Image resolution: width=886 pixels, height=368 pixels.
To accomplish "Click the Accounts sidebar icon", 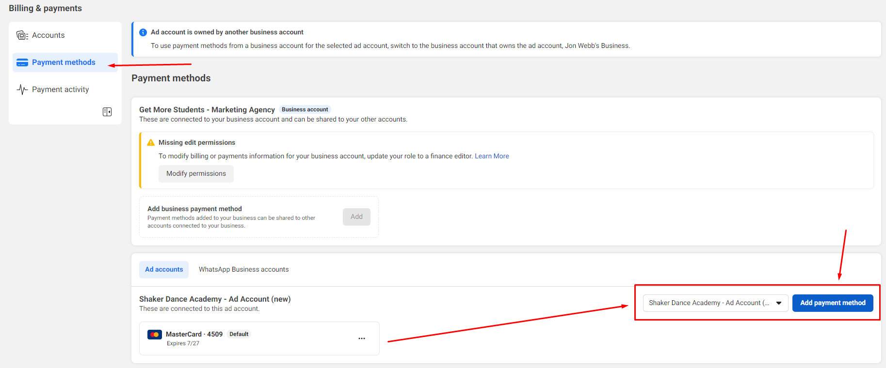I will pos(22,35).
